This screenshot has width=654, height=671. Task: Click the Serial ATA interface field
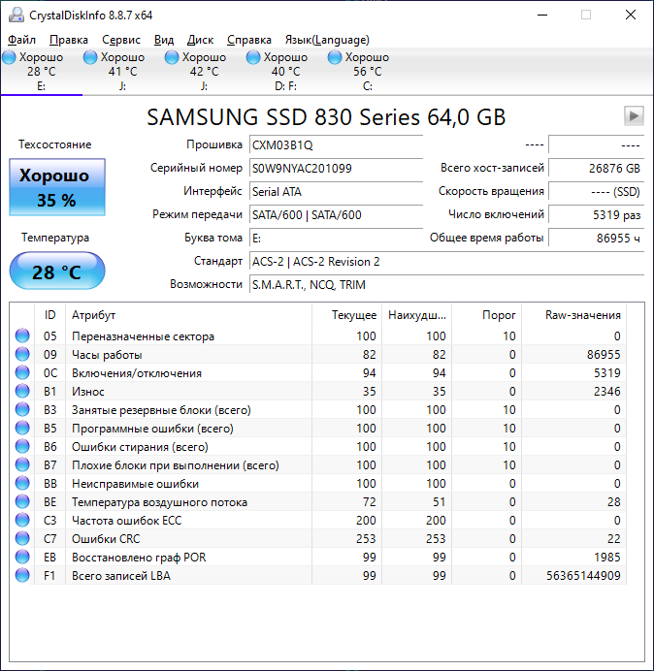pyautogui.click(x=336, y=191)
